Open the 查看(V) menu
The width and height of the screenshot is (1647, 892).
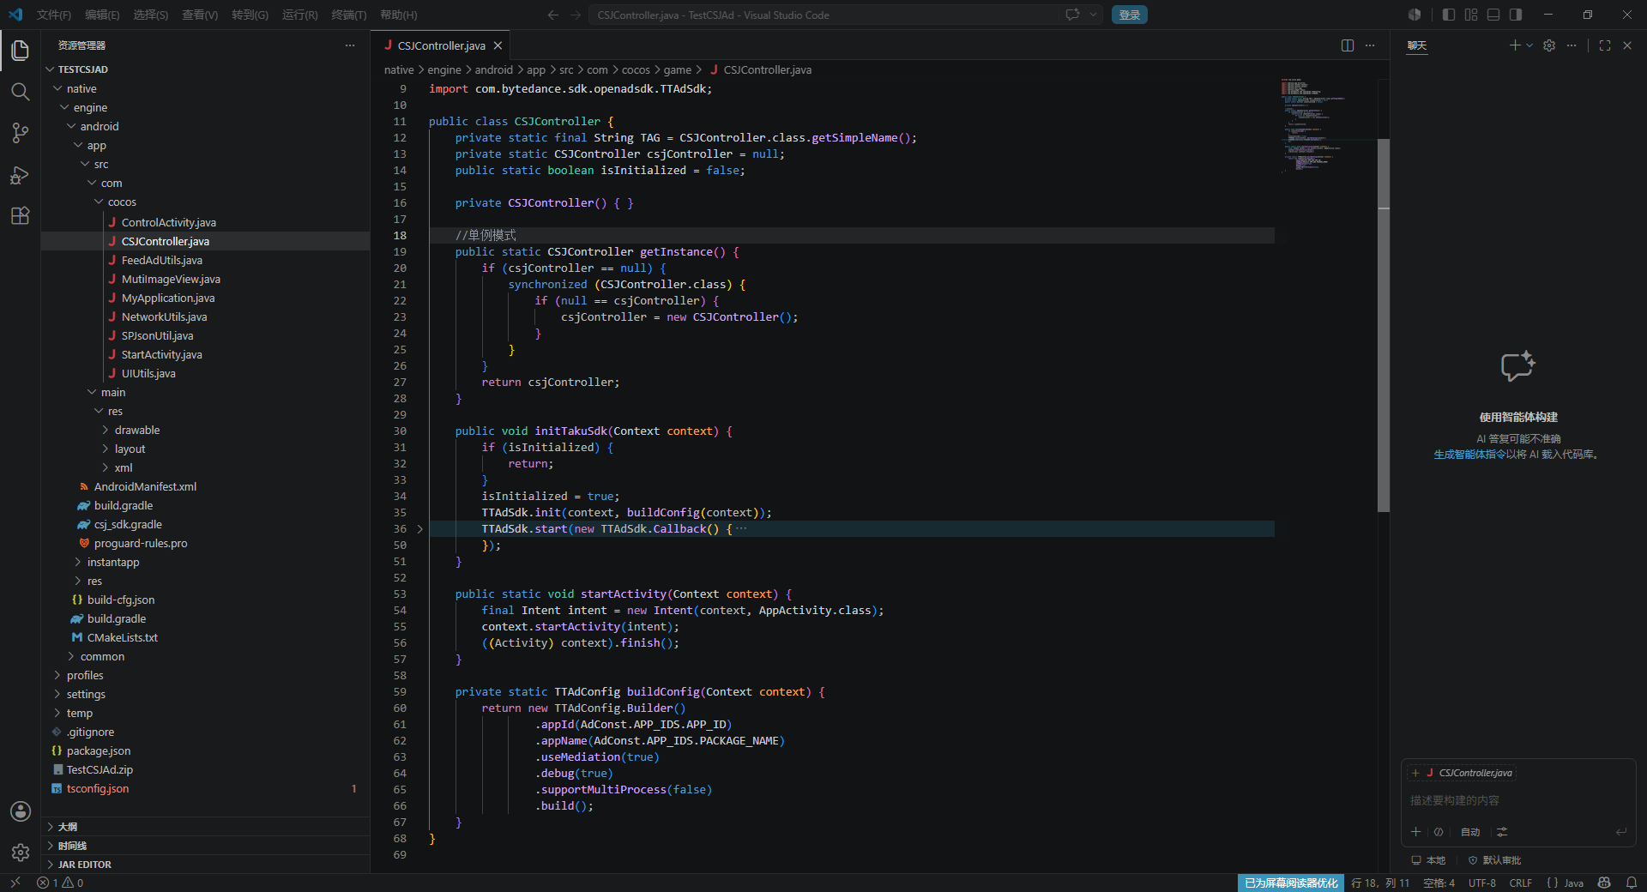pyautogui.click(x=200, y=15)
